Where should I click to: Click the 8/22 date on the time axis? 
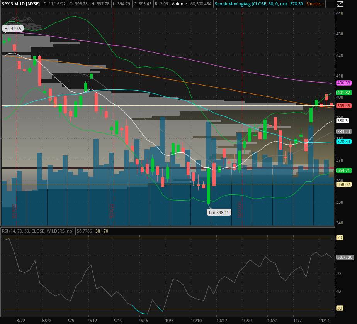21,321
